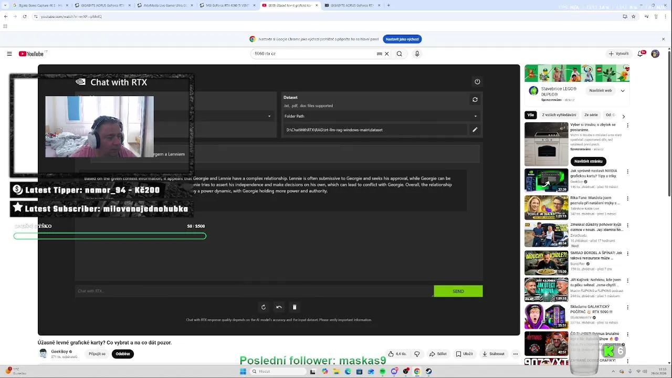
Task: Reload the page in Chrome
Action: 24,16
